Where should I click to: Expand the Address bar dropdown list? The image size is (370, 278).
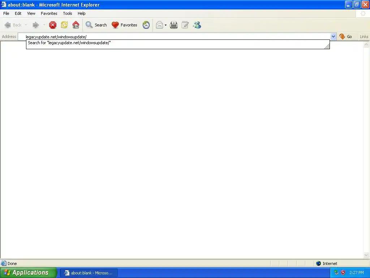pyautogui.click(x=333, y=37)
